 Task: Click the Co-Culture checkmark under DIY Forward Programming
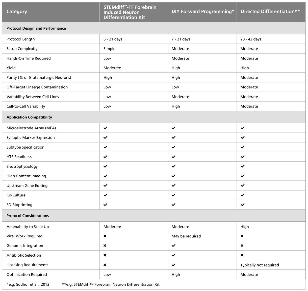click(173, 195)
